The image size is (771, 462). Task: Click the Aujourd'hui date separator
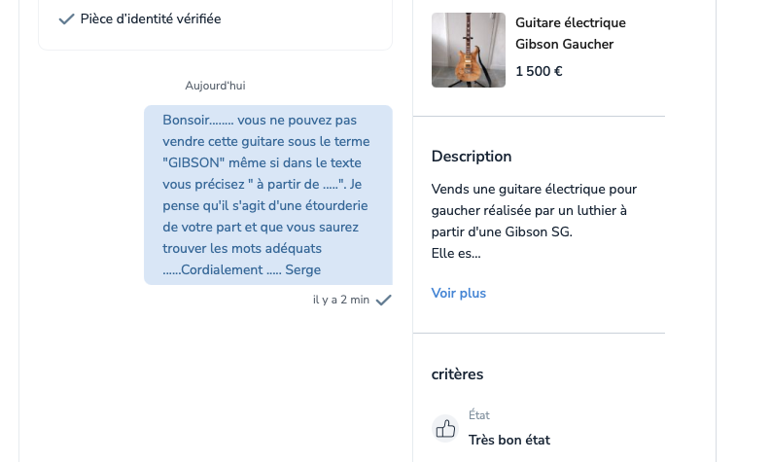[215, 87]
